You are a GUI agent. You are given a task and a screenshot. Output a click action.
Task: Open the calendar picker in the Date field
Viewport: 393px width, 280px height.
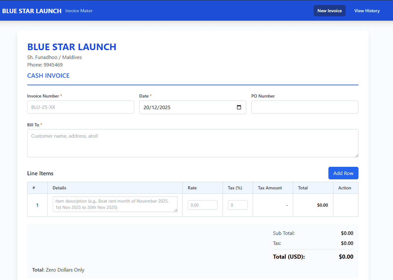(239, 107)
